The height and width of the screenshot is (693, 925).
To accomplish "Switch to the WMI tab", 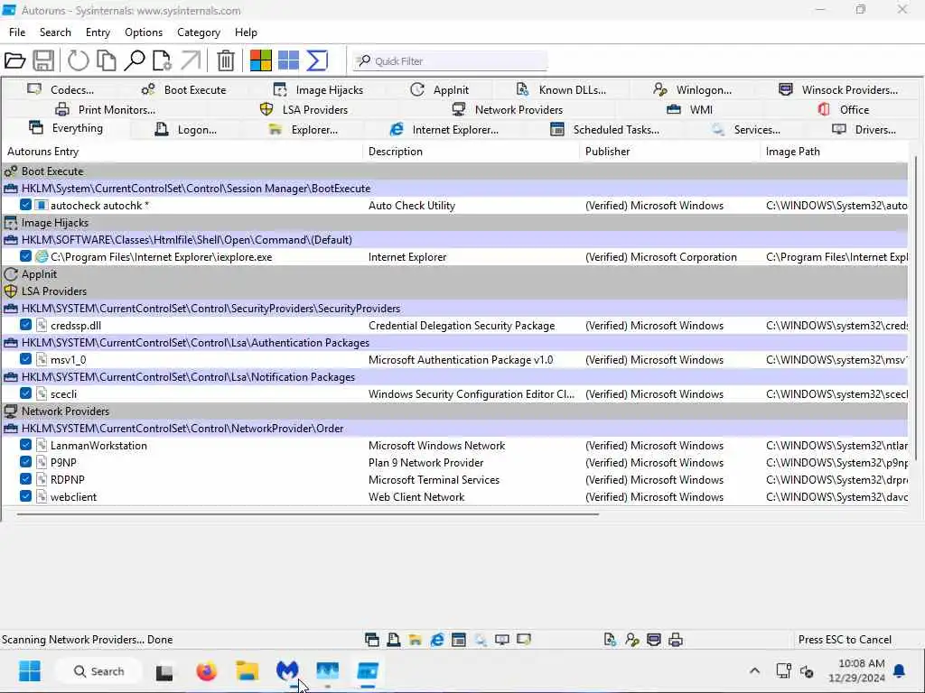I will 689,109.
